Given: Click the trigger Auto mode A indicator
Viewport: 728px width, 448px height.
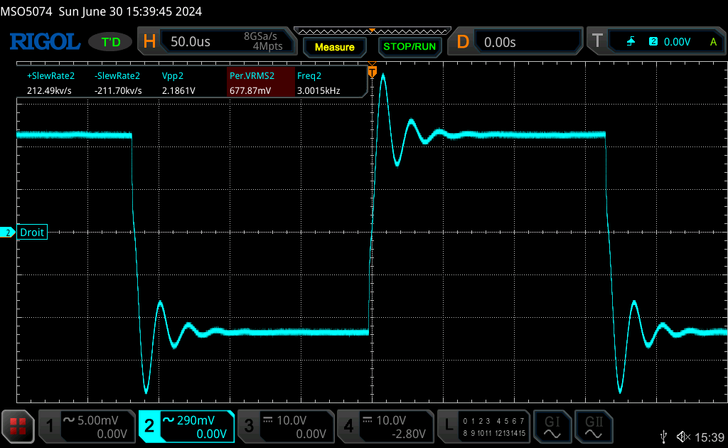Looking at the screenshot, I should [714, 42].
